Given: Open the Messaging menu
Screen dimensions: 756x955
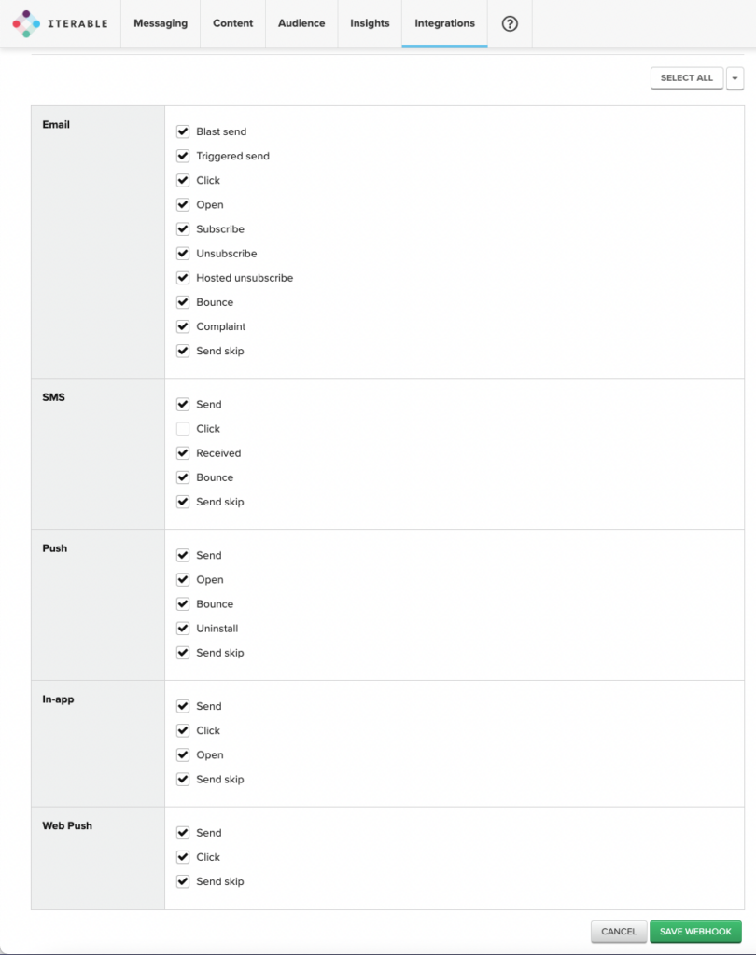Looking at the screenshot, I should point(161,23).
